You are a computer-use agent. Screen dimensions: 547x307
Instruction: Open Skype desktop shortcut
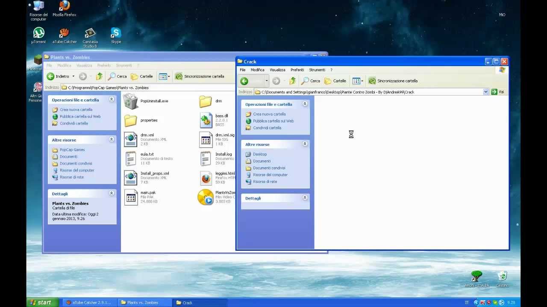(116, 35)
